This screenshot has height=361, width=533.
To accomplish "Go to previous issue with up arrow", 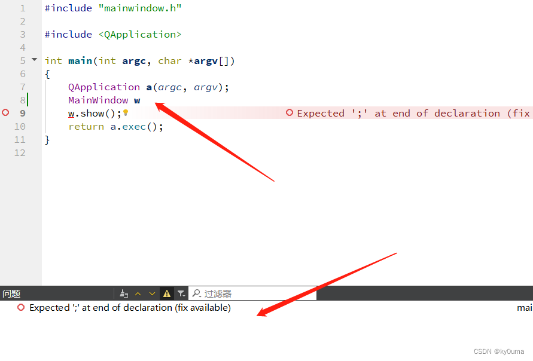I will [138, 293].
